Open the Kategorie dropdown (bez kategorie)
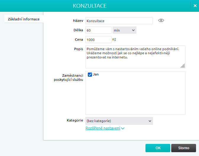 (x=119, y=121)
